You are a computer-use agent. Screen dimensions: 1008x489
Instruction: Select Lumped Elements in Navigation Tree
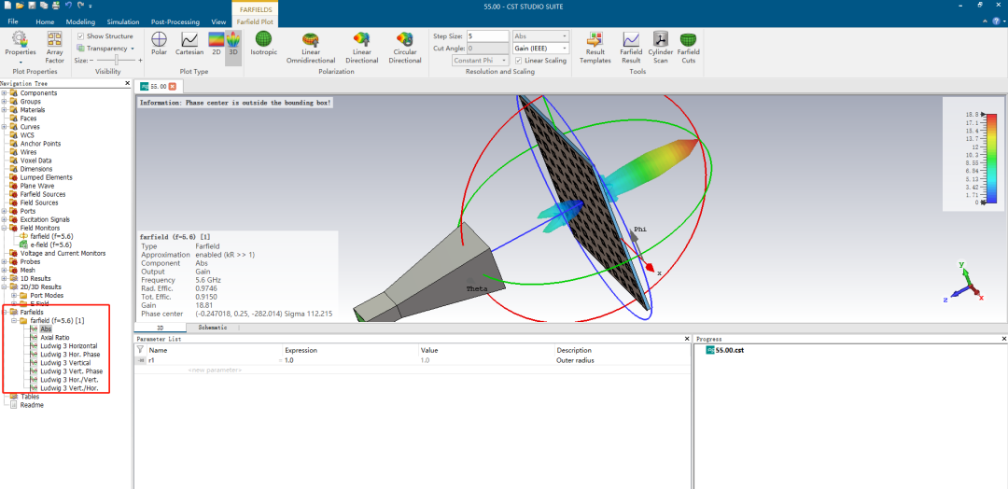[x=47, y=177]
